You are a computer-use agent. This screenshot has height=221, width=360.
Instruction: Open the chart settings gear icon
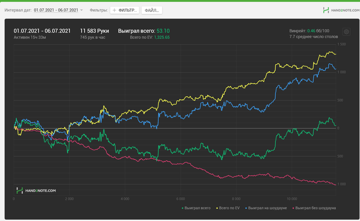click(346, 32)
